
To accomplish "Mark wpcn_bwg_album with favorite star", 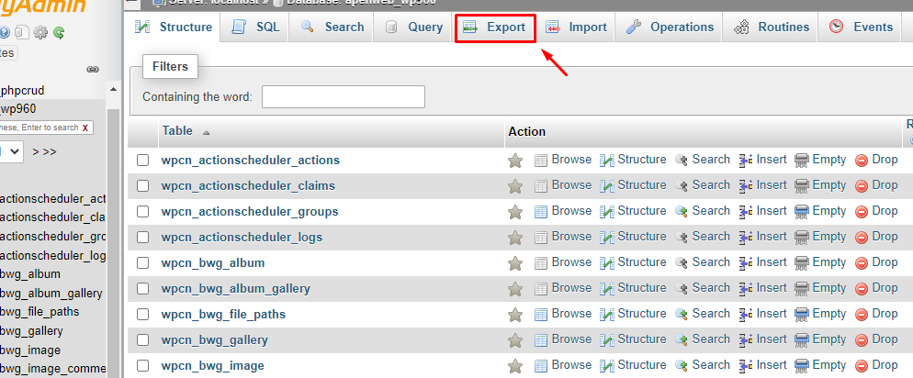I will pyautogui.click(x=515, y=263).
